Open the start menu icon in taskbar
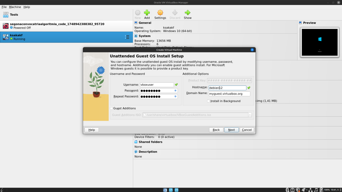This screenshot has height=192, width=342. [2, 190]
